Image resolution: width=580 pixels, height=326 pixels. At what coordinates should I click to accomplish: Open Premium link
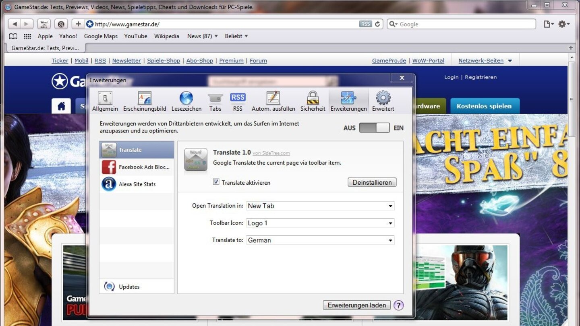click(x=231, y=61)
